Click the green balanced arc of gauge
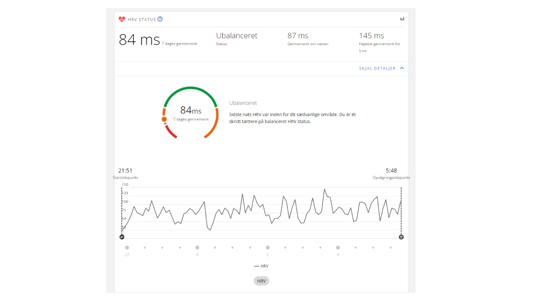The height and width of the screenshot is (301, 550). pos(191,88)
